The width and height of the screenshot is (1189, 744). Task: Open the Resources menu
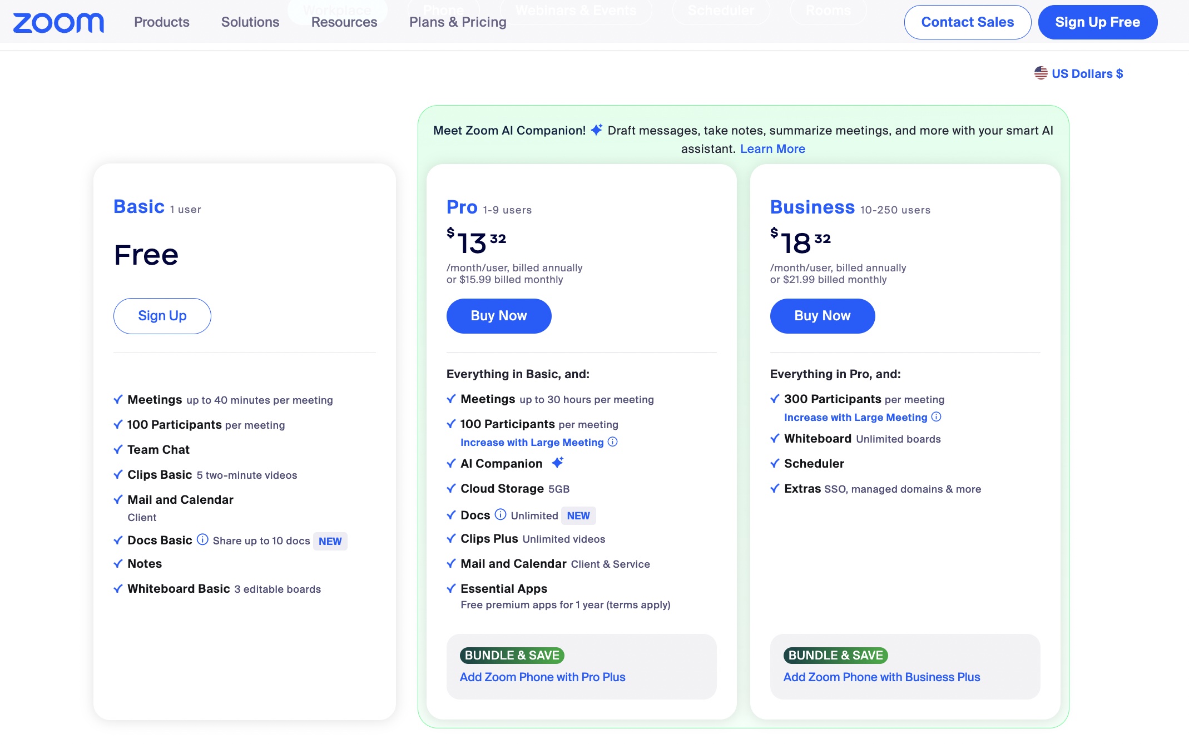click(344, 22)
